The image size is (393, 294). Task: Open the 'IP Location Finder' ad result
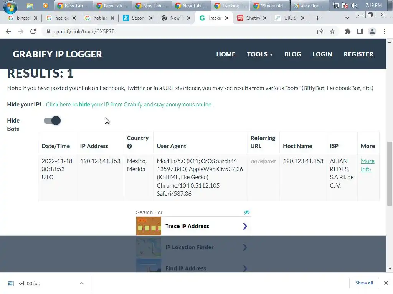(193, 247)
